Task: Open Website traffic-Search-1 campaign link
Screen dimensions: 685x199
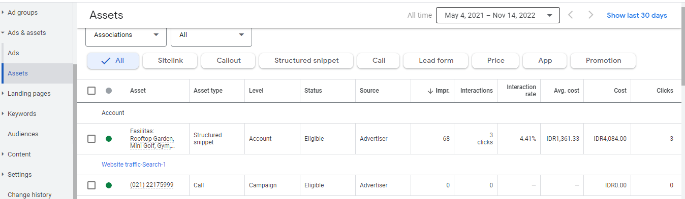Action: (x=134, y=165)
